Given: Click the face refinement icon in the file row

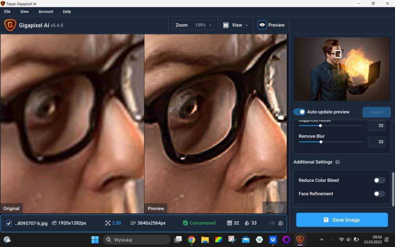Looking at the screenshot, I should tap(280, 223).
